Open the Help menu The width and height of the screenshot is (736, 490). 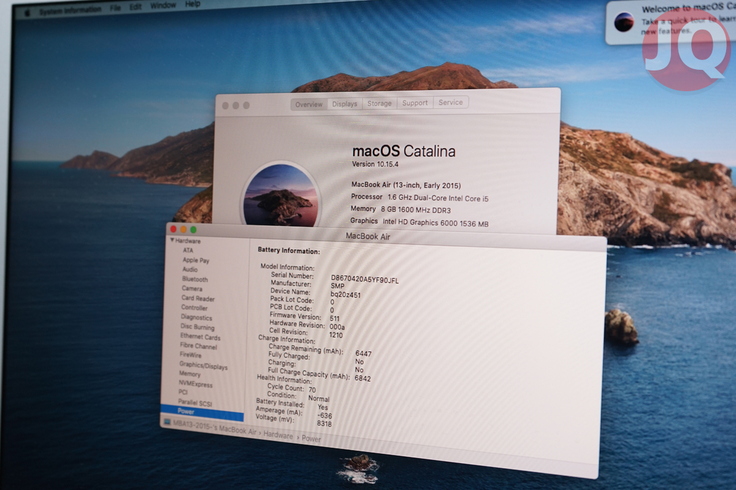click(193, 4)
